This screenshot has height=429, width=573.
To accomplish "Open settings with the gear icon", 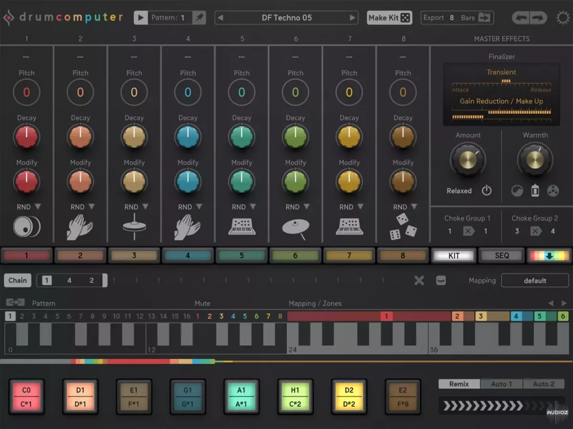I will click(x=563, y=18).
